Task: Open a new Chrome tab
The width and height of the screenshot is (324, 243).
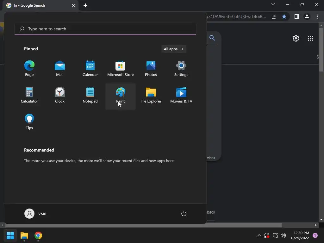Action: point(85,5)
